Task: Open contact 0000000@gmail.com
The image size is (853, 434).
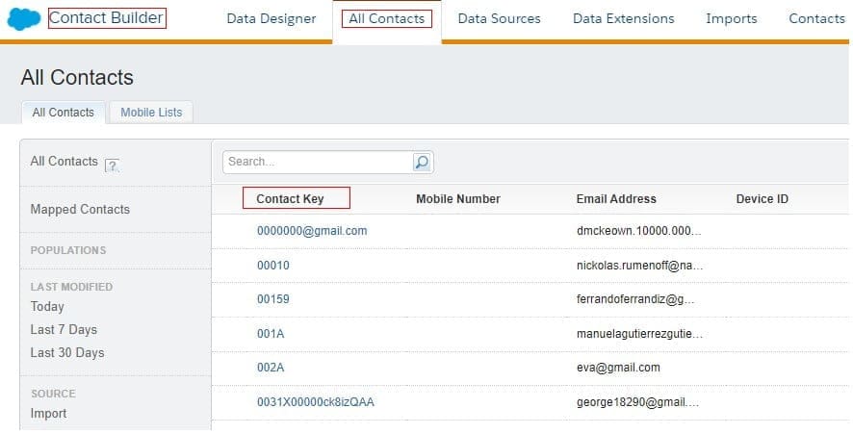Action: 312,231
